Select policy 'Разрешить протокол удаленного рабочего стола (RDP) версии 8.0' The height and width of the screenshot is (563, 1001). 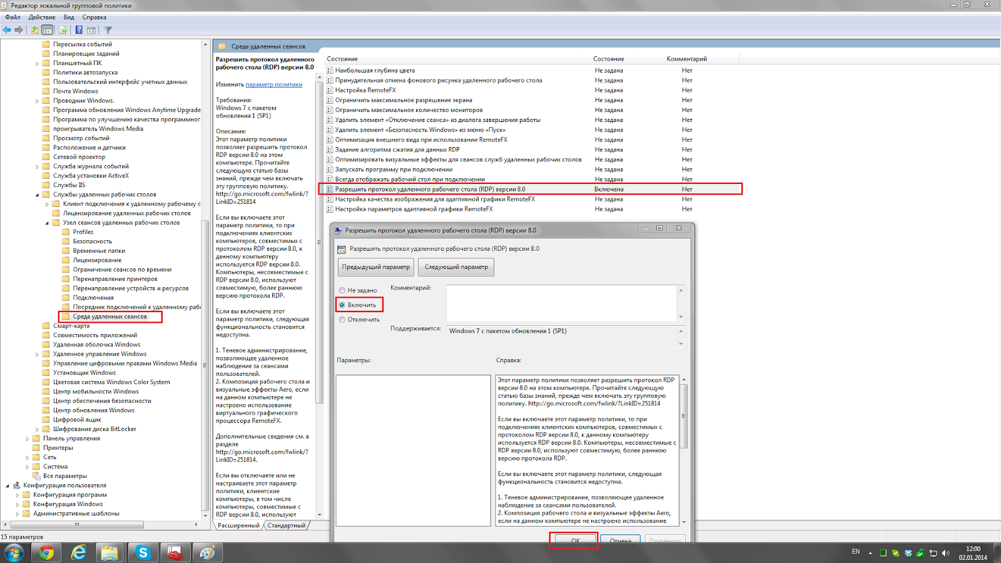430,189
